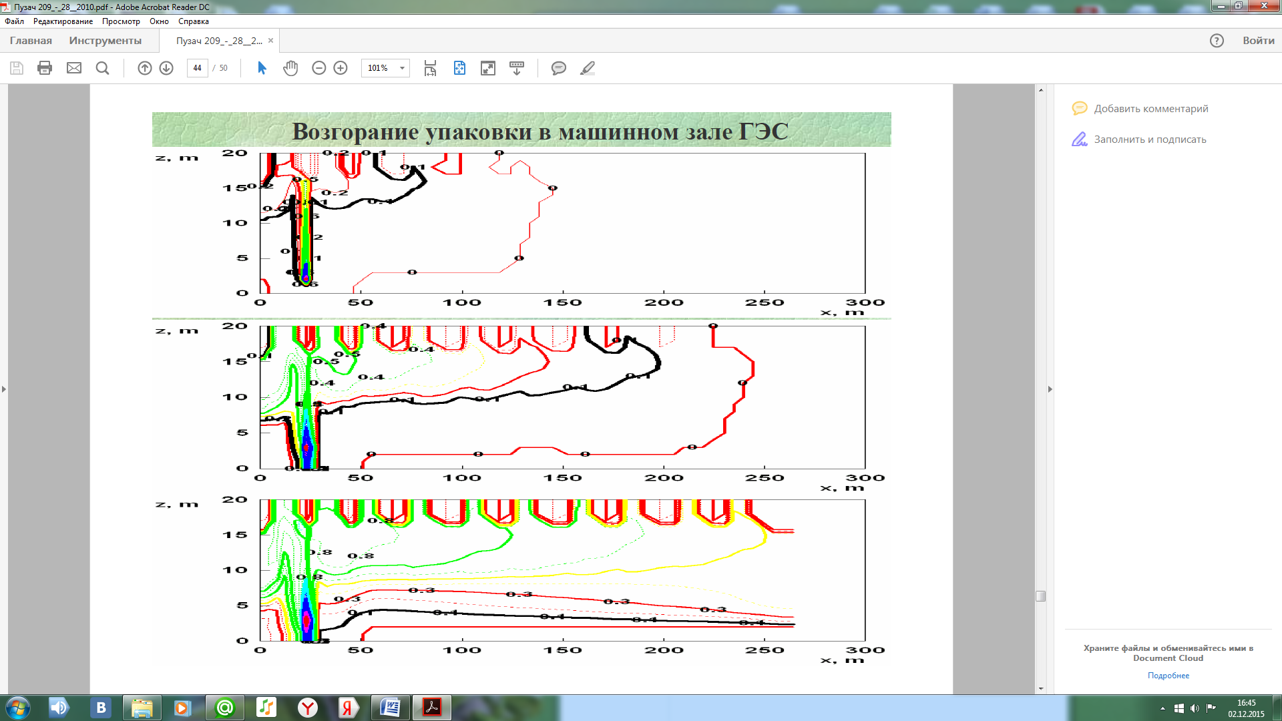Open Yandex browser taskbar icon
The height and width of the screenshot is (721, 1282).
pos(307,708)
